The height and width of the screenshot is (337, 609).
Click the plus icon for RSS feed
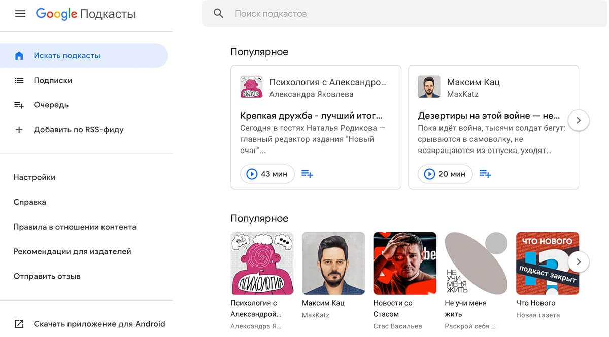[19, 130]
